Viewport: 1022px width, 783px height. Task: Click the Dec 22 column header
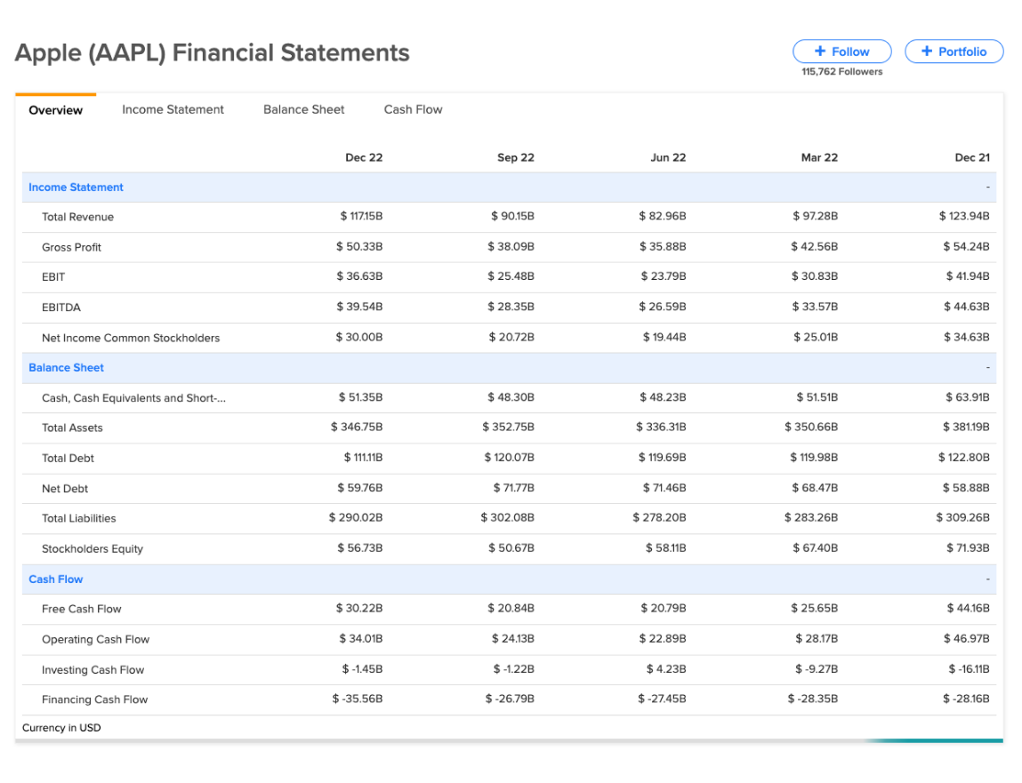(x=364, y=157)
